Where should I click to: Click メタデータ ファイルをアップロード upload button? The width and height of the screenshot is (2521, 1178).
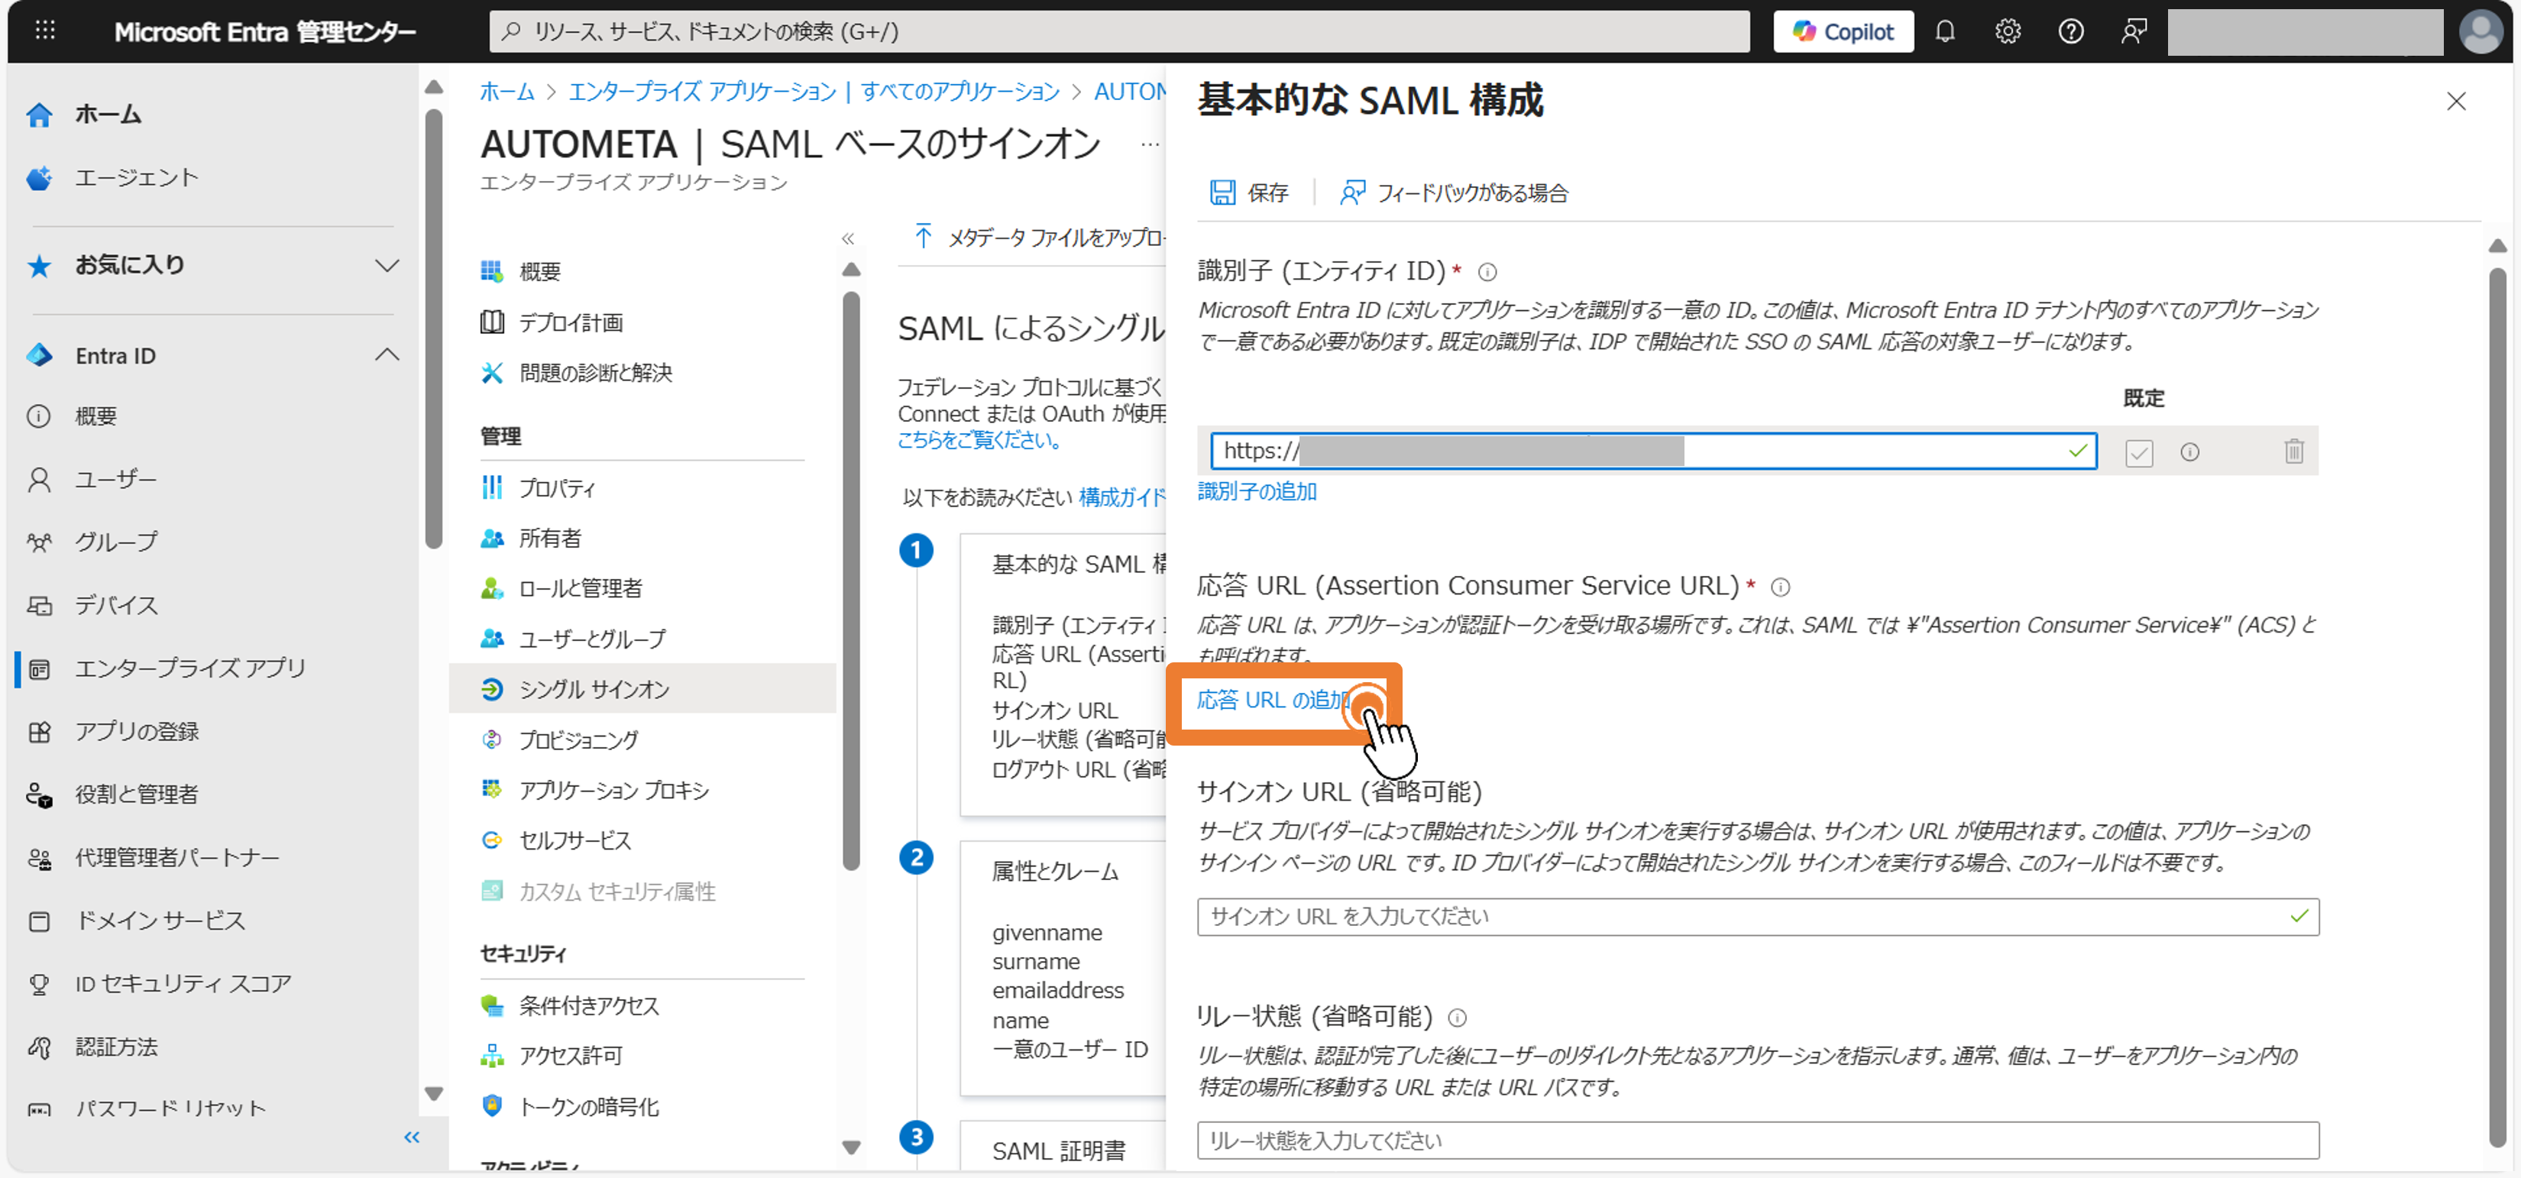point(1038,238)
